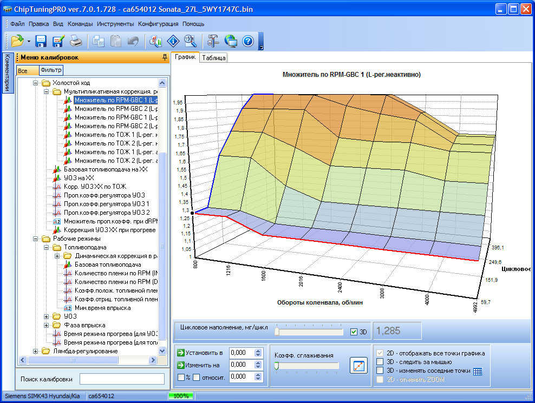535x403 pixels.
Task: Check '3D - изменять соседние точки' option
Action: click(380, 371)
